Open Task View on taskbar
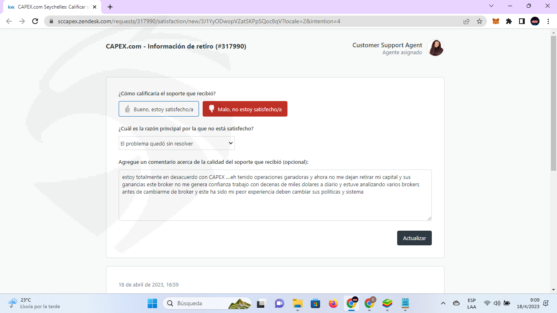This screenshot has height=313, width=557. [x=261, y=303]
